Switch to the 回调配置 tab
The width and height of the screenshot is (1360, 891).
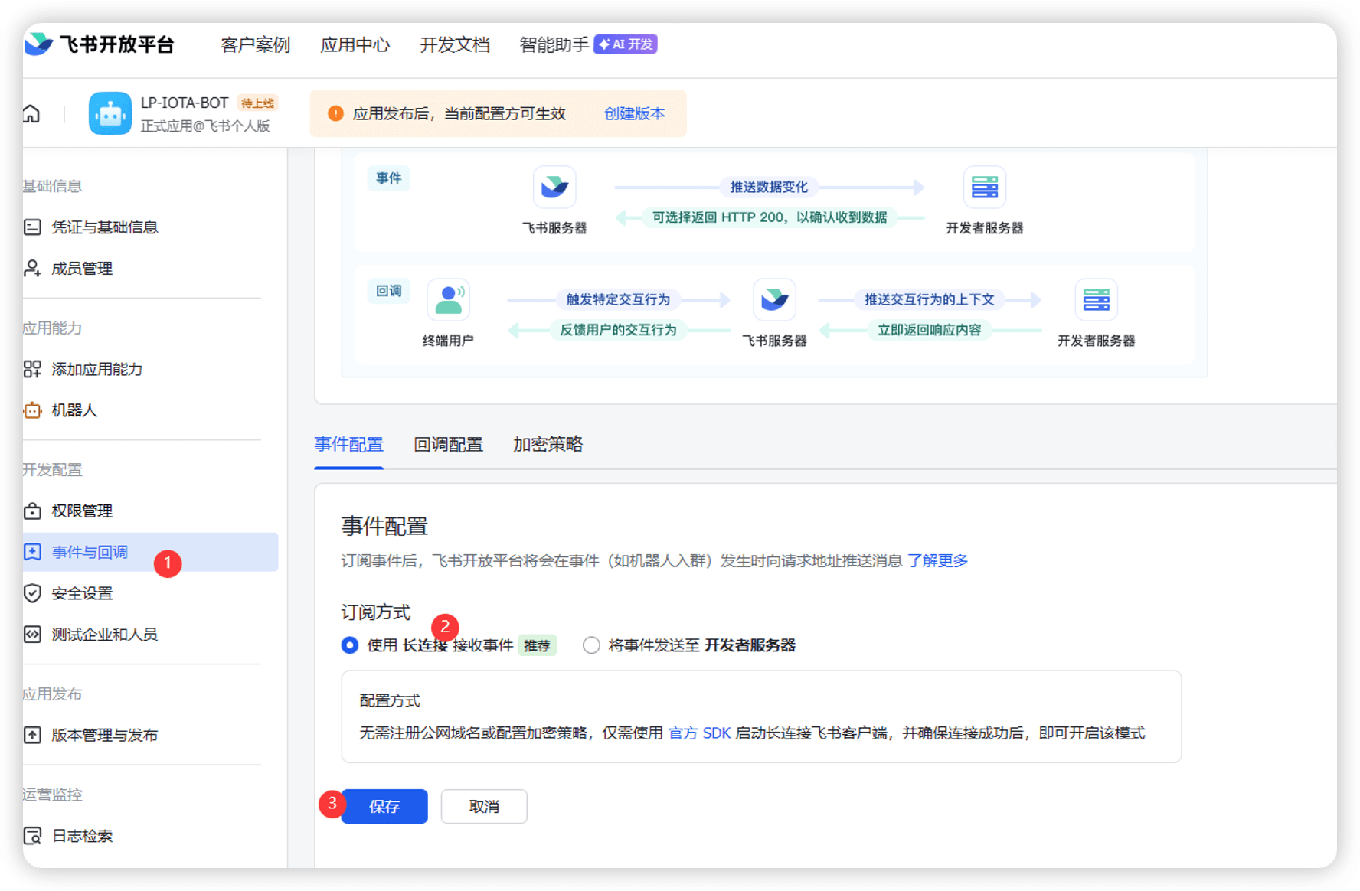pyautogui.click(x=448, y=445)
